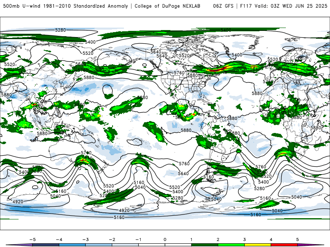
Task: Click the '06Z GFS' model run label
Action: click(223, 6)
